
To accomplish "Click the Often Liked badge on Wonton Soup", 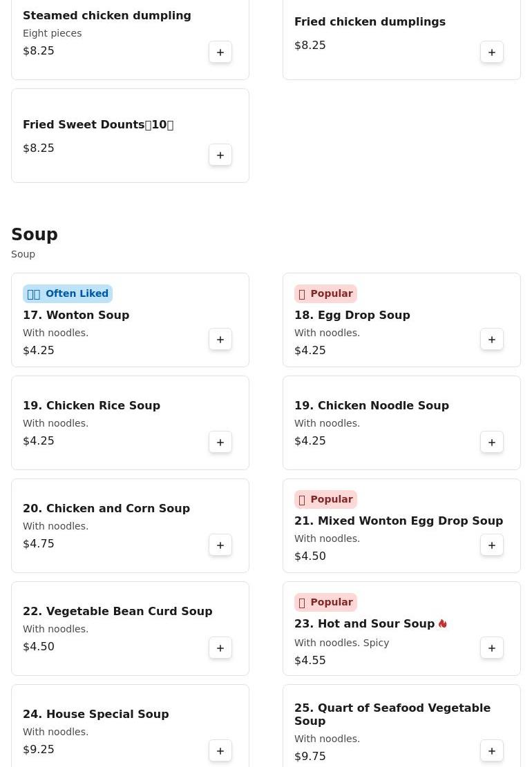I will point(68,293).
